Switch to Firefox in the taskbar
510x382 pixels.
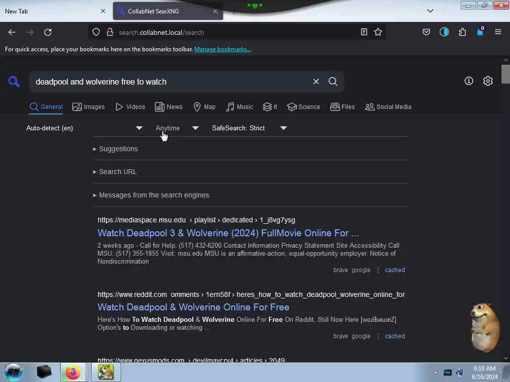[x=73, y=372]
